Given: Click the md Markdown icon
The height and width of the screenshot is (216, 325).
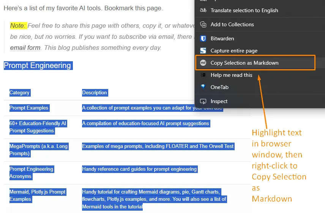Looking at the screenshot, I should tap(203, 63).
